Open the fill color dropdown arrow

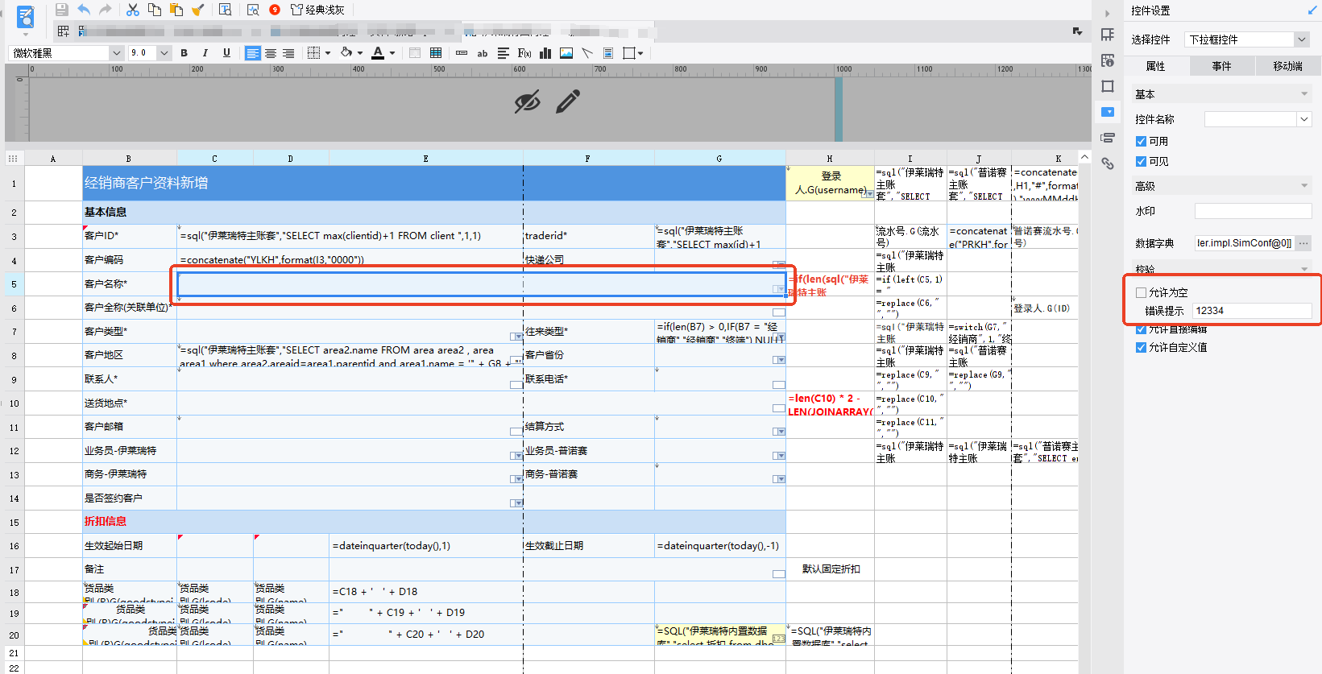360,53
